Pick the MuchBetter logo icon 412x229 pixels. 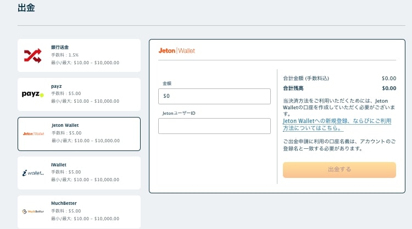[33, 211]
